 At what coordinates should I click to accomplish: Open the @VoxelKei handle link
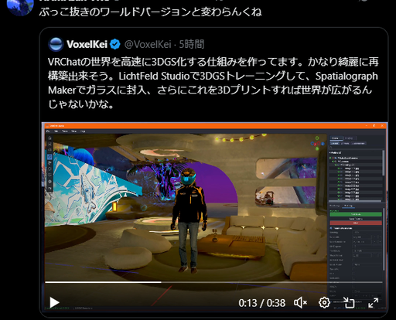[x=148, y=44]
